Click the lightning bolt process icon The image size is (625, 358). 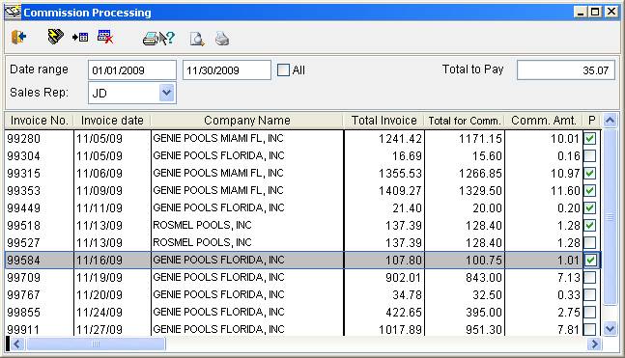point(55,37)
